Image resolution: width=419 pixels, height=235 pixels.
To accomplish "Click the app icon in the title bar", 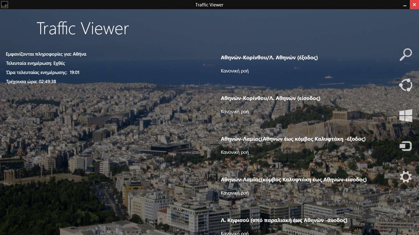I will 4,4.
